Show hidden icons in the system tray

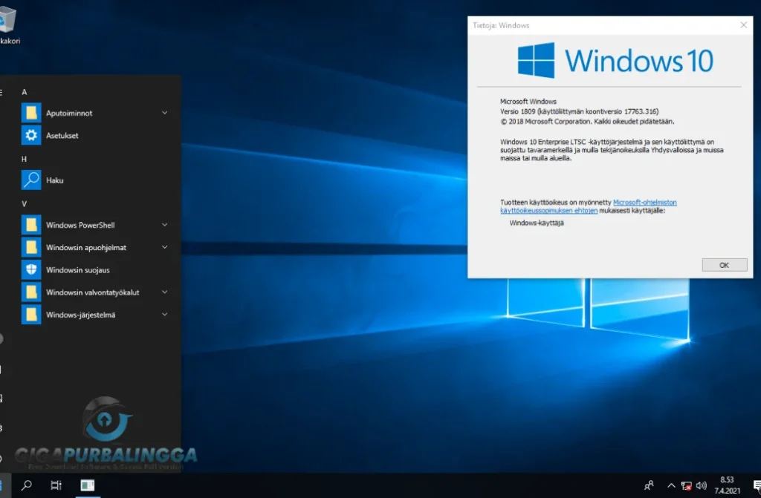click(x=670, y=486)
